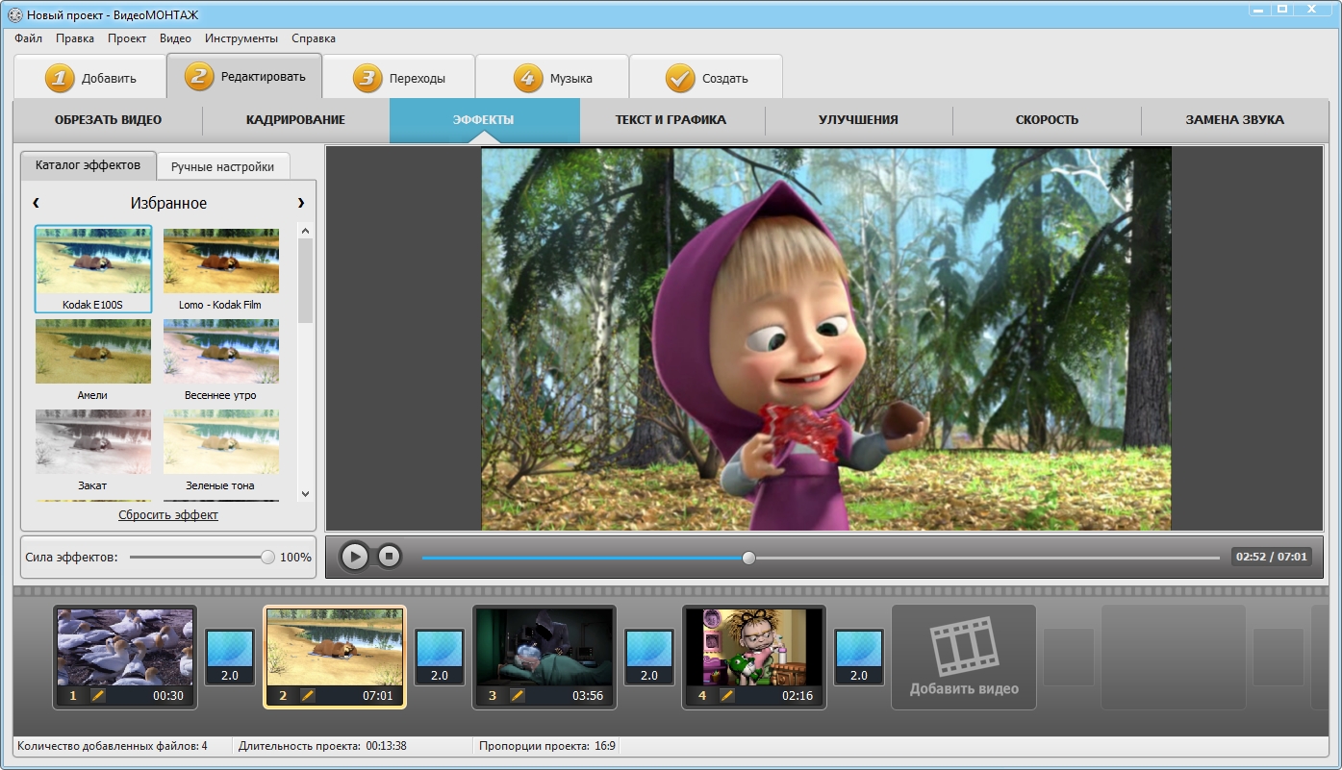Switch to step 3 Переходы tab
Viewport: 1342px width, 770px height.
point(398,78)
